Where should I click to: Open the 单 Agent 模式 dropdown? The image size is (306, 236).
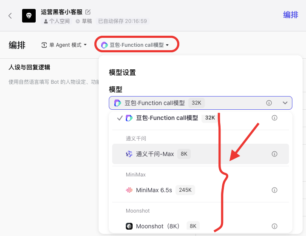[64, 45]
